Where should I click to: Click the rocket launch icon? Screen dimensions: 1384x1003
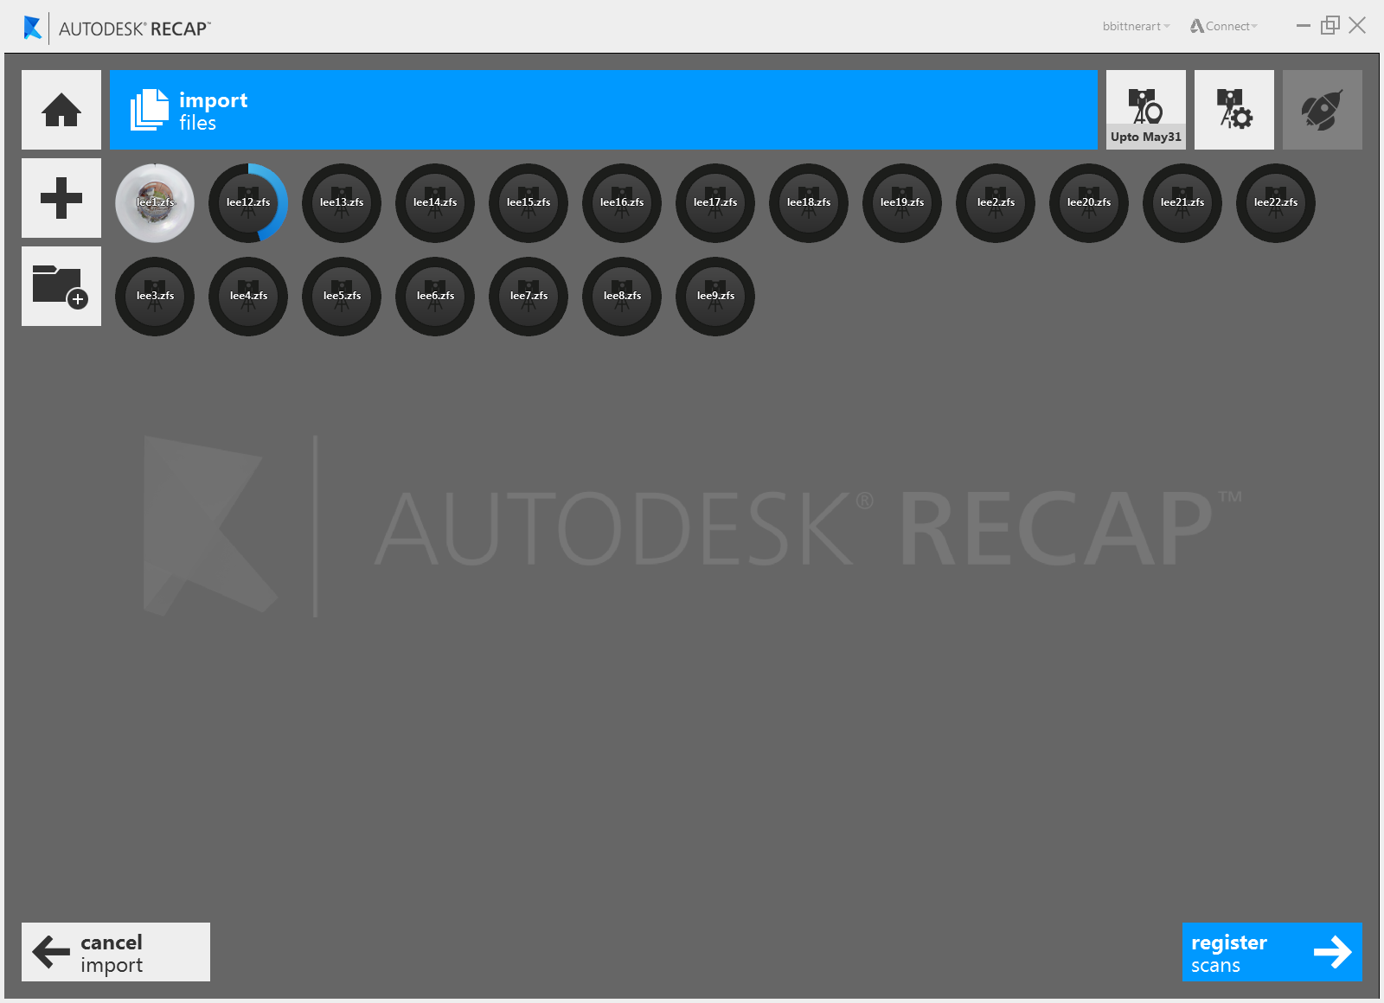(x=1323, y=110)
